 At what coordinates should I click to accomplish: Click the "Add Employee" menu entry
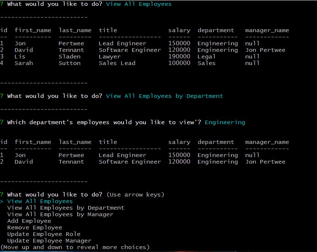29,221
